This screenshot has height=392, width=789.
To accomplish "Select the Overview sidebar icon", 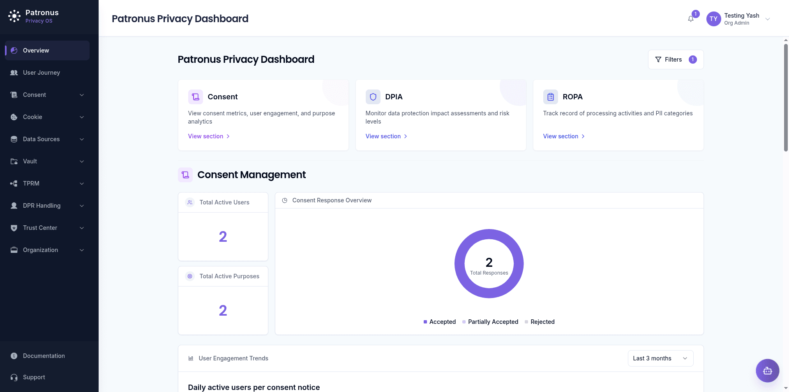I will (14, 50).
